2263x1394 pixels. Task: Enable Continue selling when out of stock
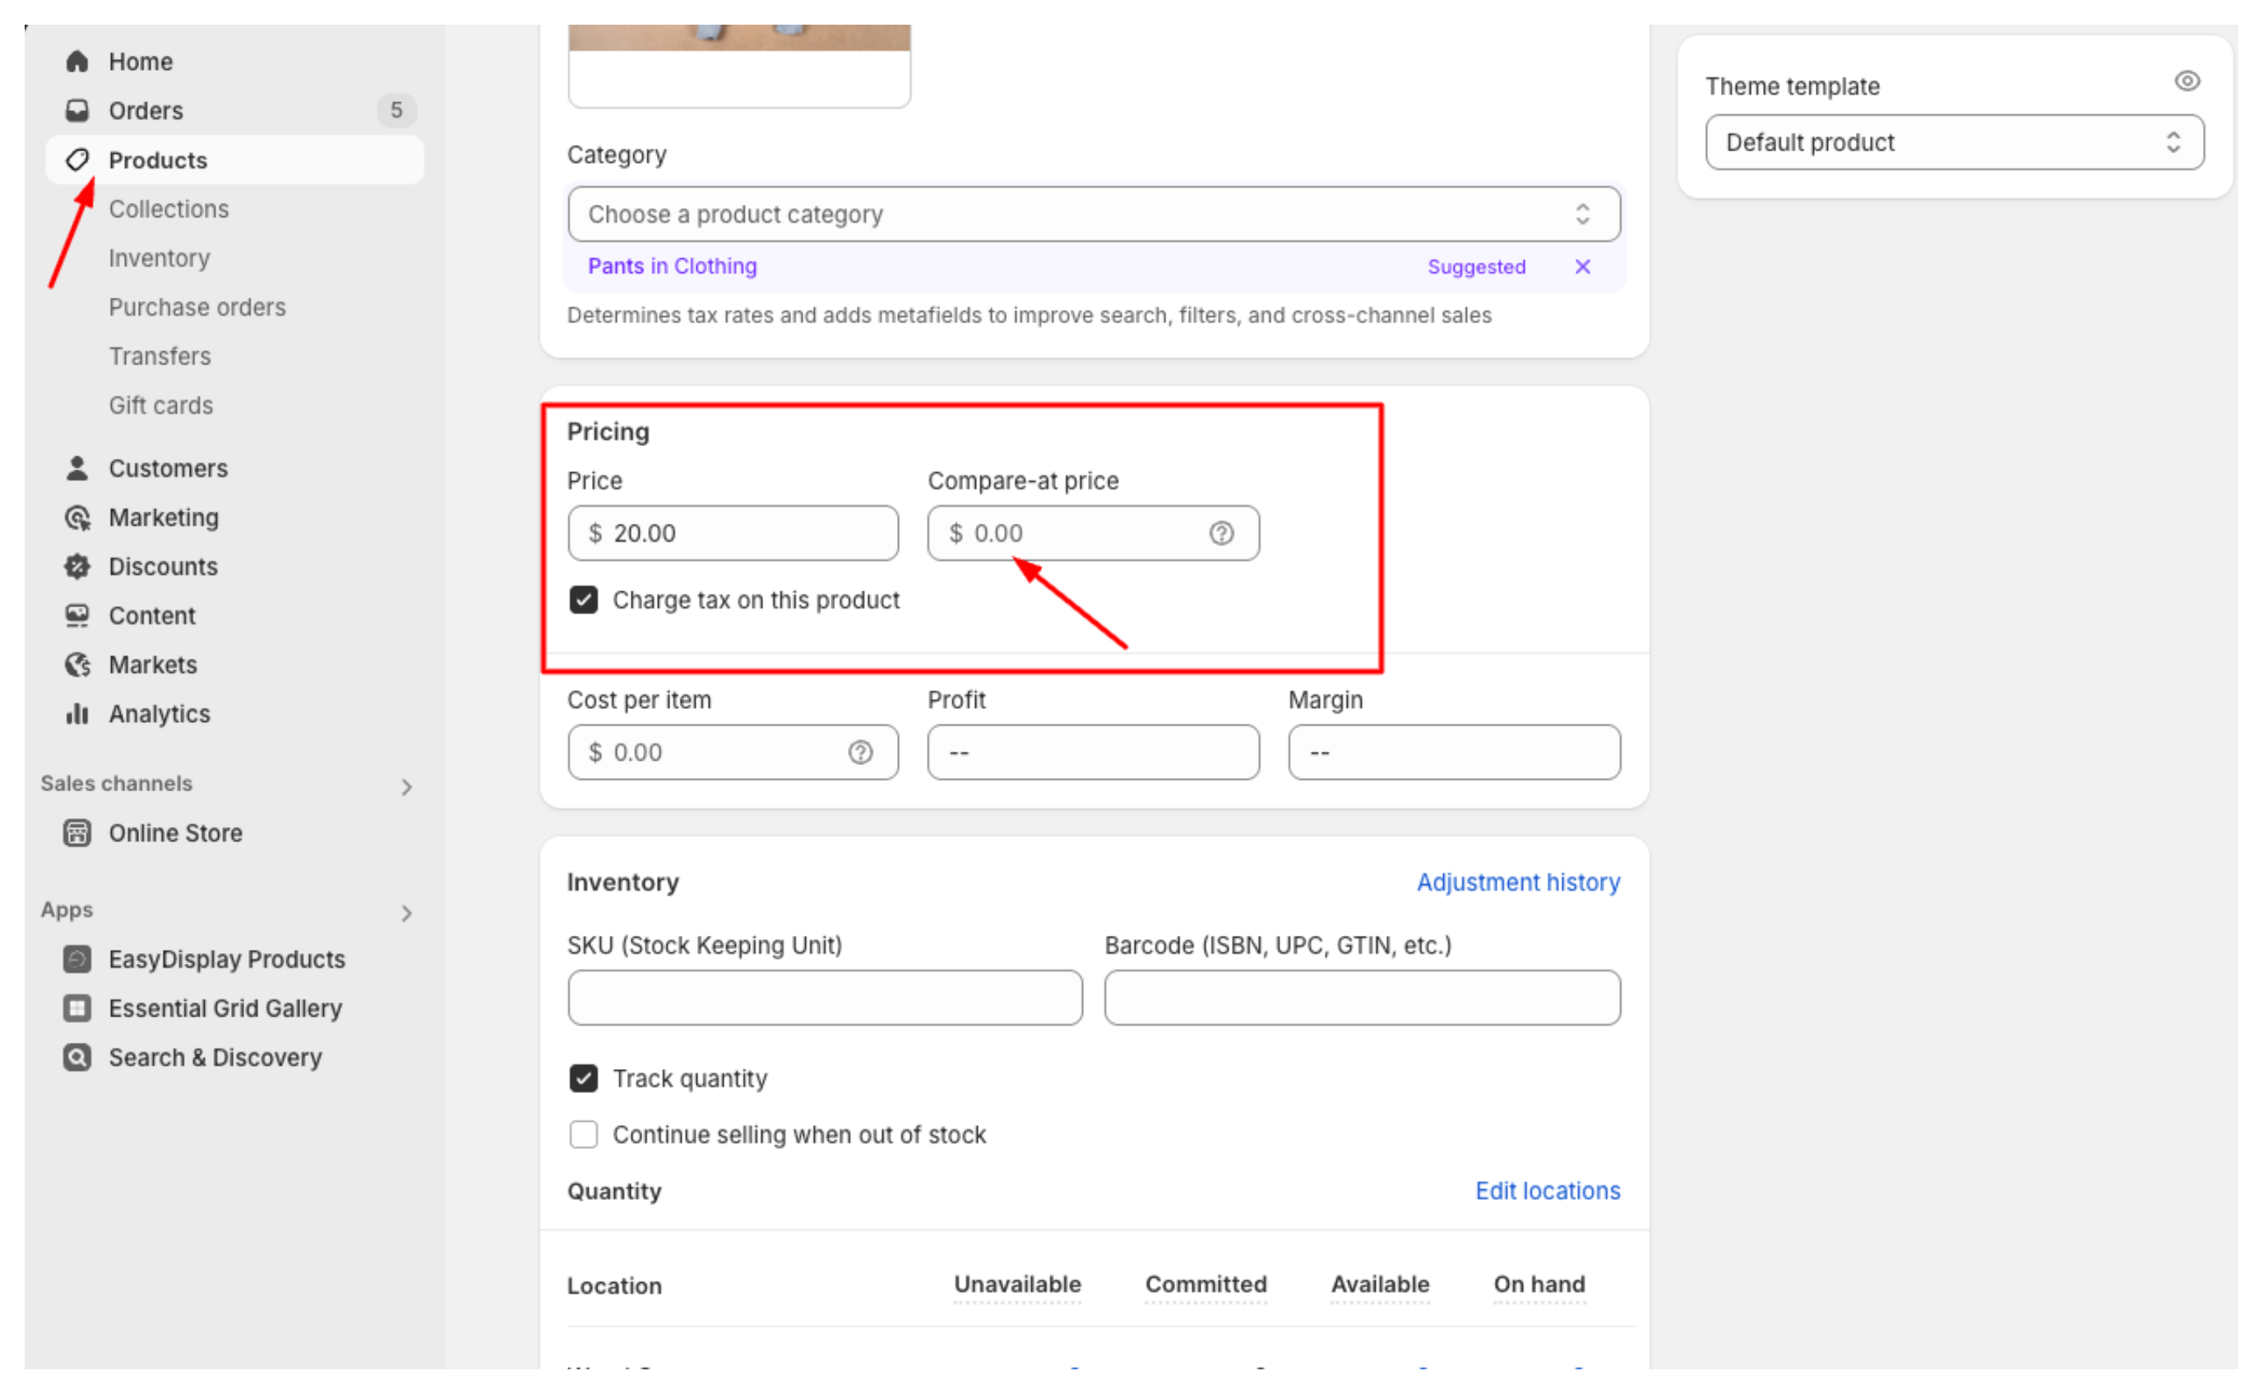(x=584, y=1134)
